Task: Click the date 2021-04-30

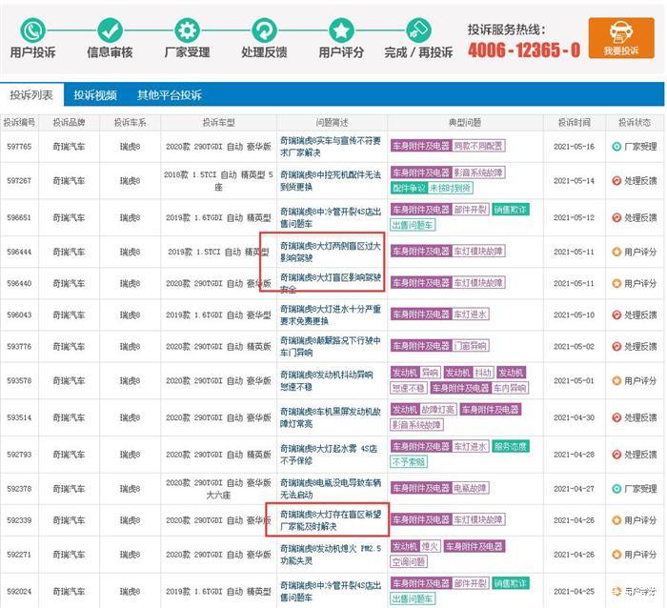Action: [574, 417]
